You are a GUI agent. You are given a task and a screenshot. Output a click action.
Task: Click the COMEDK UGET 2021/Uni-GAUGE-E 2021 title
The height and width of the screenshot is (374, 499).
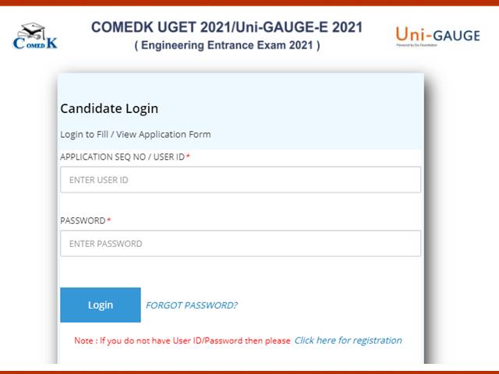pyautogui.click(x=227, y=27)
